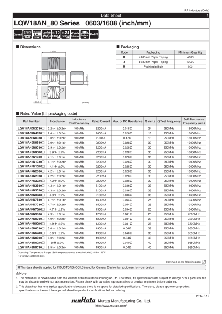222x314 pixels.
Task: Click the Q (min.) column header
Action: (150, 121)
